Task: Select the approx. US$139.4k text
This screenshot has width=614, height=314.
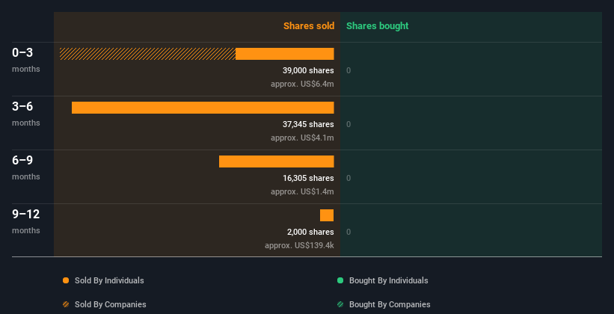Action: click(299, 245)
